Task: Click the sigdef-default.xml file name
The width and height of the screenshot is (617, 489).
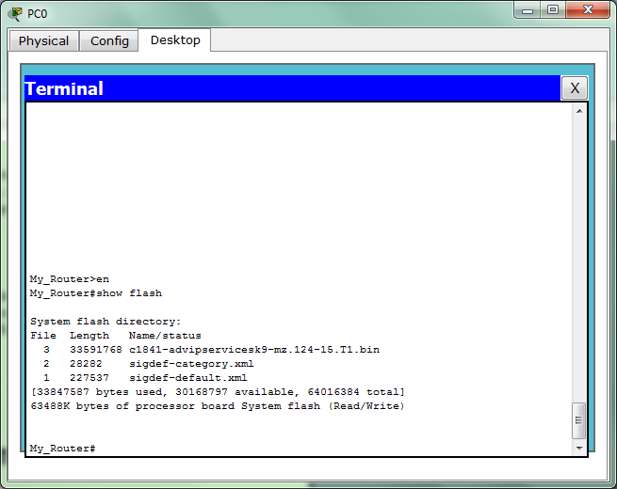Action: [188, 378]
